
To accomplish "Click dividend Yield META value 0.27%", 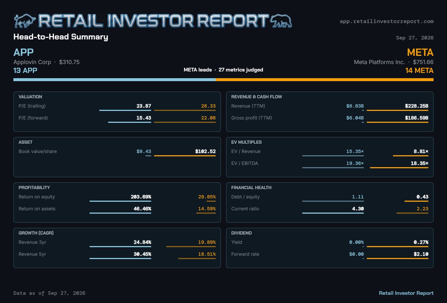I will pos(421,242).
